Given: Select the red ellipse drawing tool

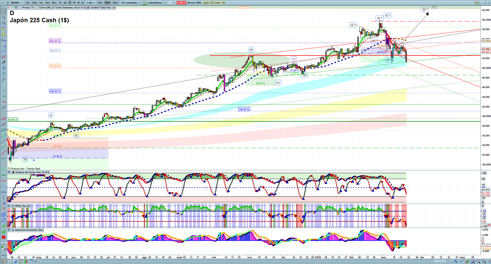Looking at the screenshot, I should (3, 119).
